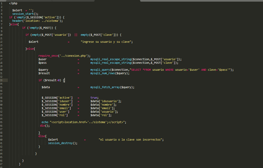Click $_SESSION['email'] in the assignments
The image size is (263, 168).
click(56, 108)
